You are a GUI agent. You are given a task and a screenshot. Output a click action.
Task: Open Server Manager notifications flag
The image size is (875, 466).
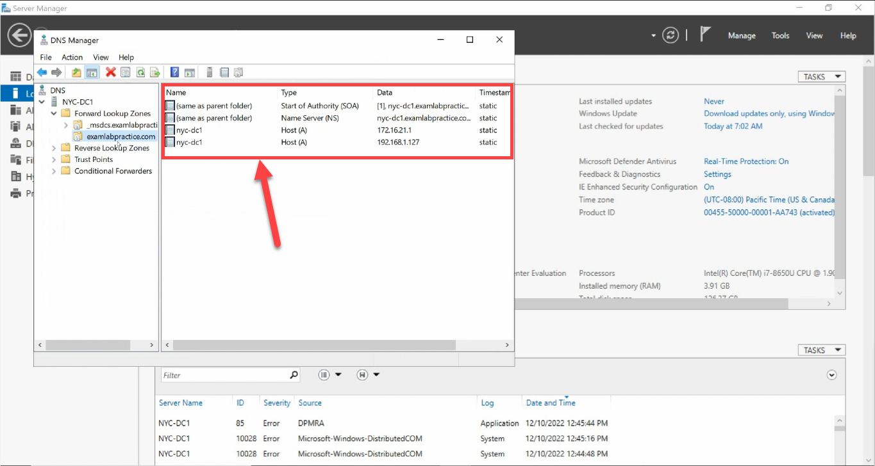tap(705, 35)
